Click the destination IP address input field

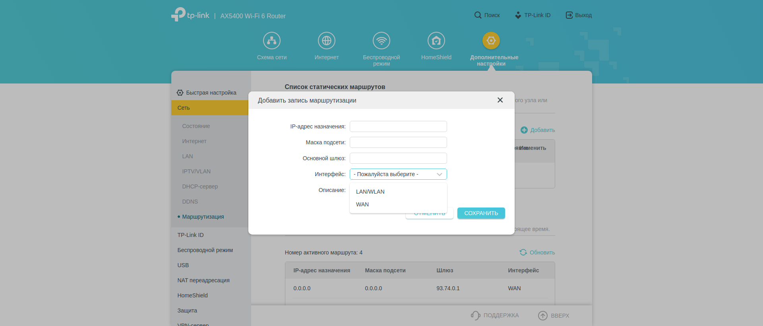pos(398,126)
